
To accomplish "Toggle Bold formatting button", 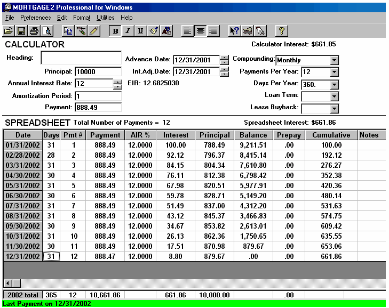I will click(x=115, y=31).
